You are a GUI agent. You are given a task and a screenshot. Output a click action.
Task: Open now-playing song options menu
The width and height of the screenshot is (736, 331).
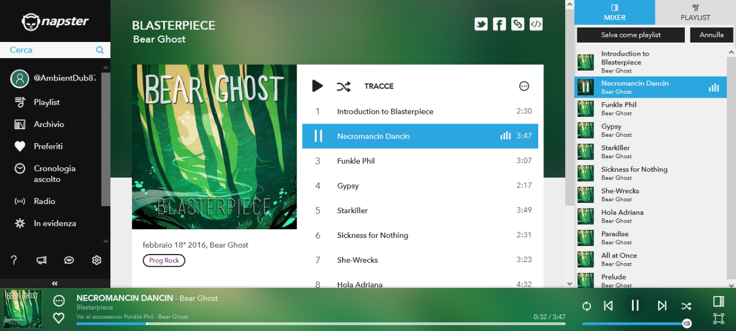tap(59, 301)
